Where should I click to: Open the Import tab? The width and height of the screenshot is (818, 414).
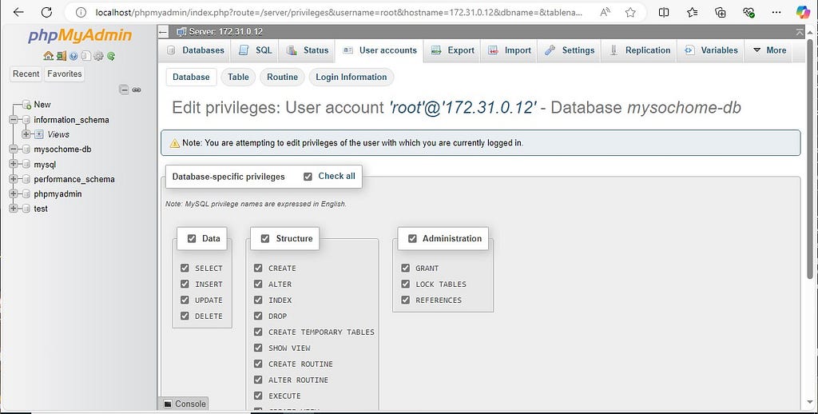click(x=510, y=50)
